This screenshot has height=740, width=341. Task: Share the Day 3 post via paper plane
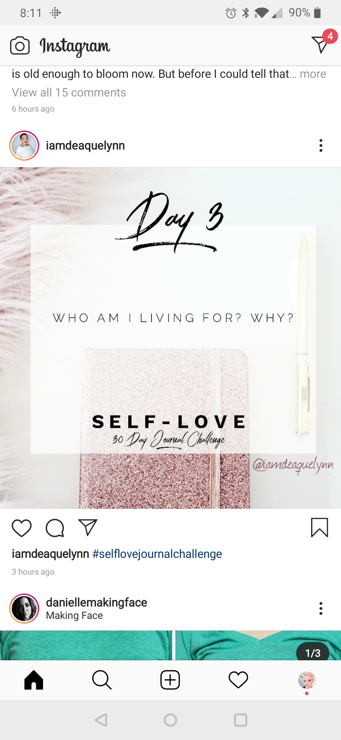pyautogui.click(x=88, y=527)
